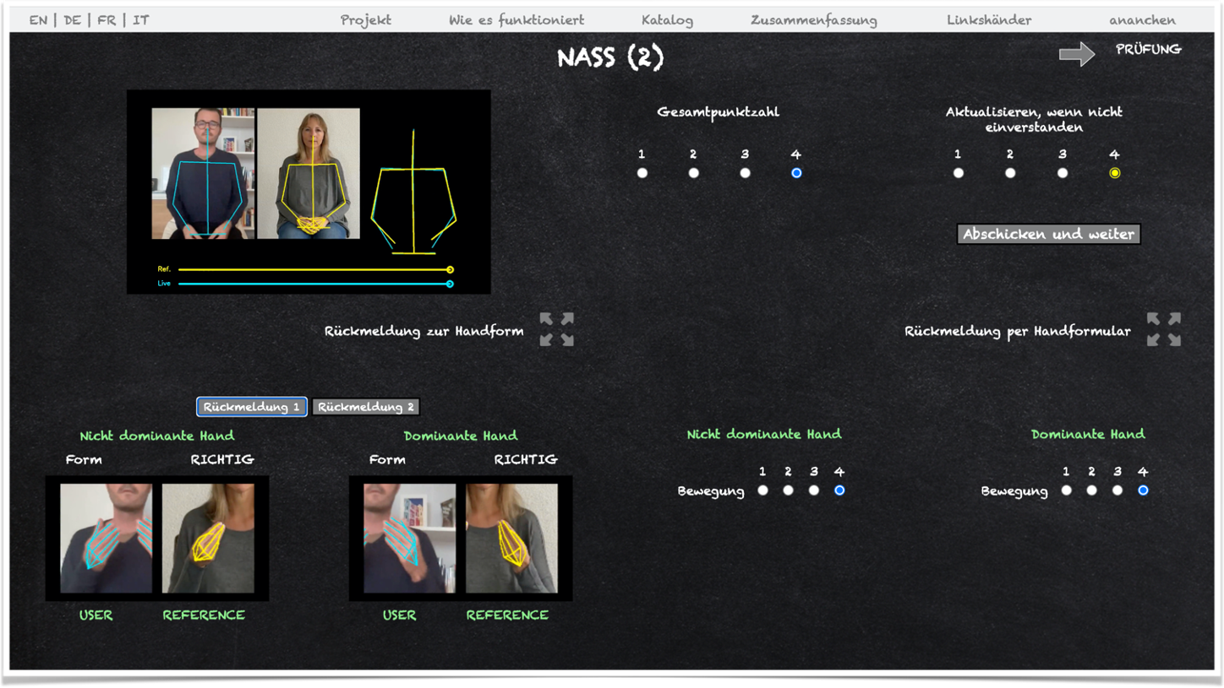
Task: Click the non-dominant hand USER thumbnail
Action: pos(106,538)
